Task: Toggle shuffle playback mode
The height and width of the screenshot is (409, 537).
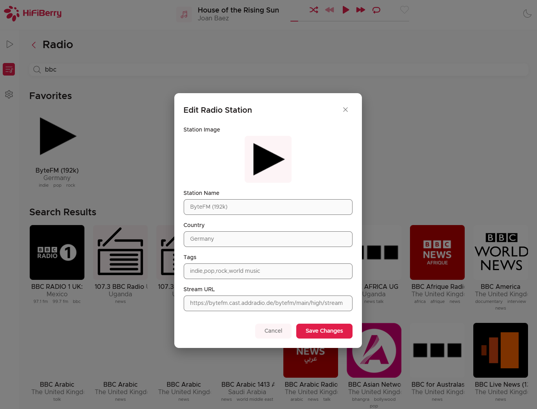Action: click(x=314, y=10)
